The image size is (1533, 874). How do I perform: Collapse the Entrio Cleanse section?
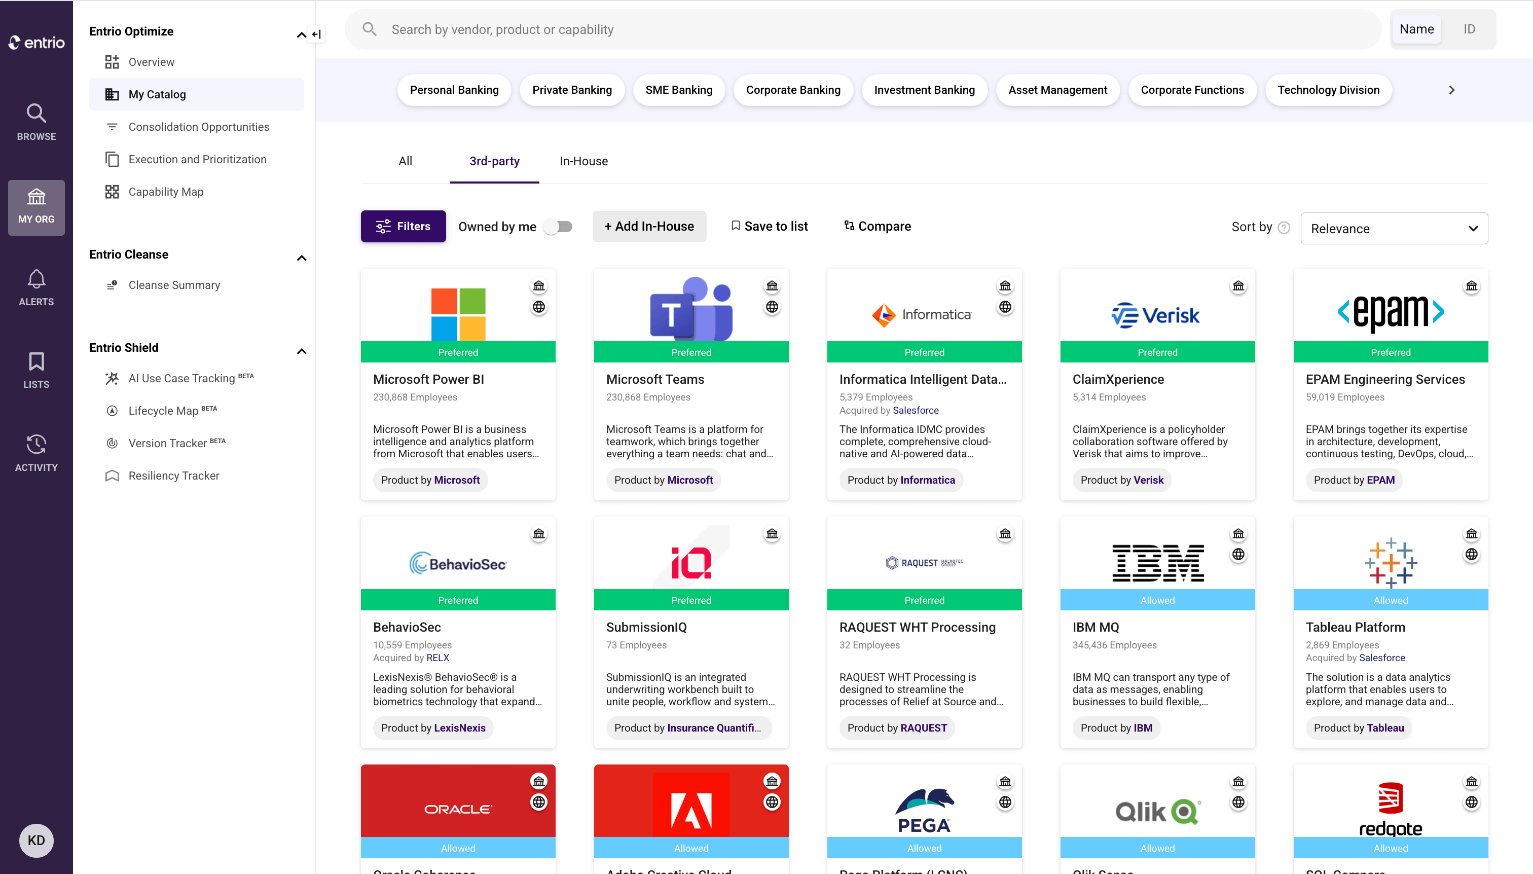[x=301, y=258]
